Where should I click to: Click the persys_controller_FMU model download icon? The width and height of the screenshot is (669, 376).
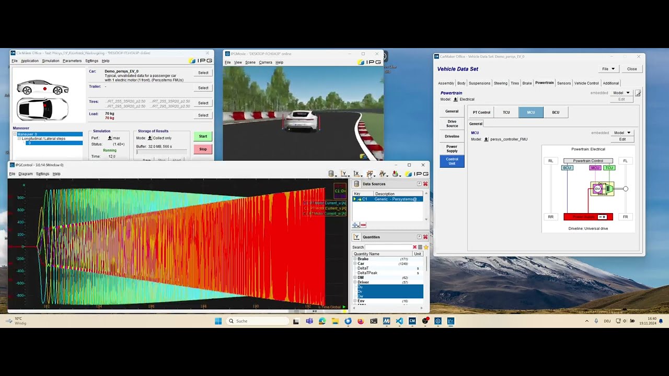(486, 139)
